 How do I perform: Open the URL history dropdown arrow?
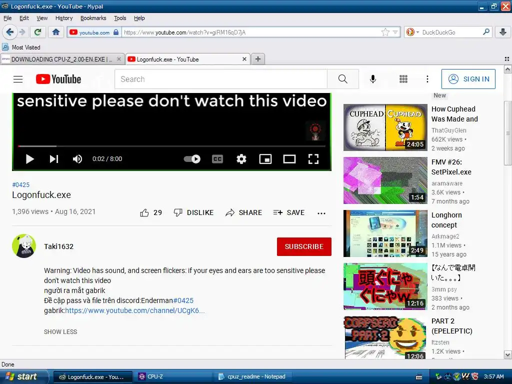(395, 32)
